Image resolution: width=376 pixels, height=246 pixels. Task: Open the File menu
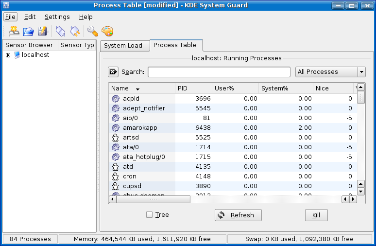10,17
